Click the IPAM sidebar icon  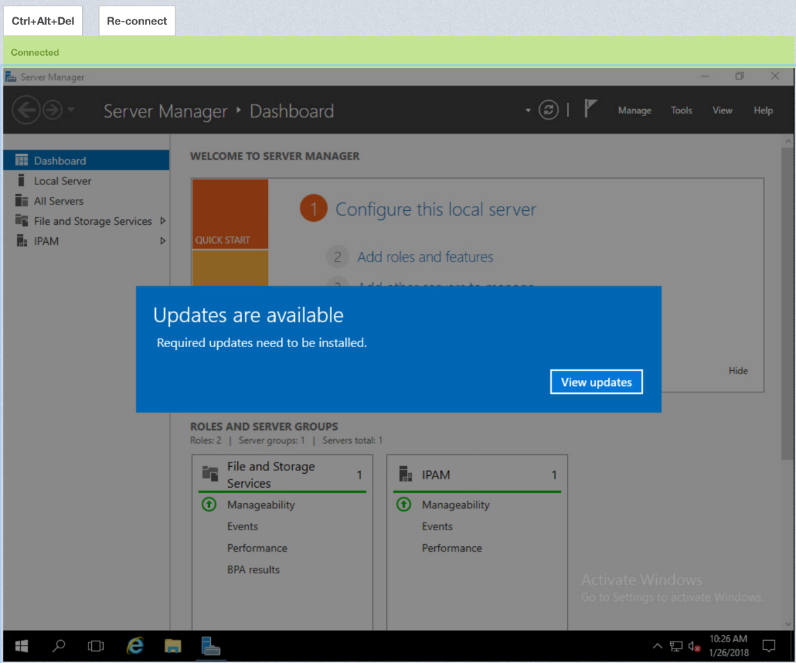click(22, 241)
